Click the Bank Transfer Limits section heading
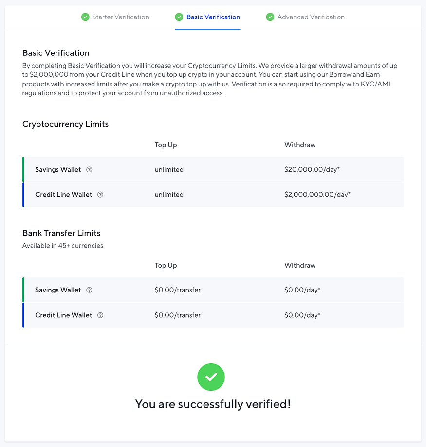The height and width of the screenshot is (447, 426). coord(61,233)
